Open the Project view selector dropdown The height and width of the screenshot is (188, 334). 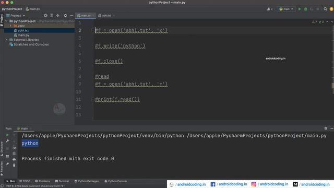click(16, 16)
